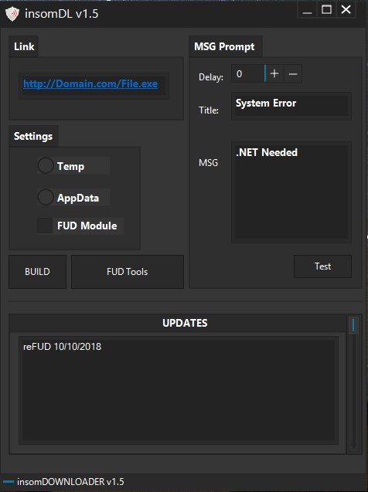Click the UPDATES header
The width and height of the screenshot is (368, 492).
click(x=185, y=323)
